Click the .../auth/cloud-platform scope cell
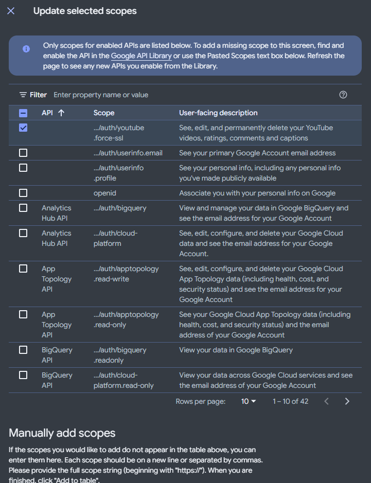 pos(116,238)
